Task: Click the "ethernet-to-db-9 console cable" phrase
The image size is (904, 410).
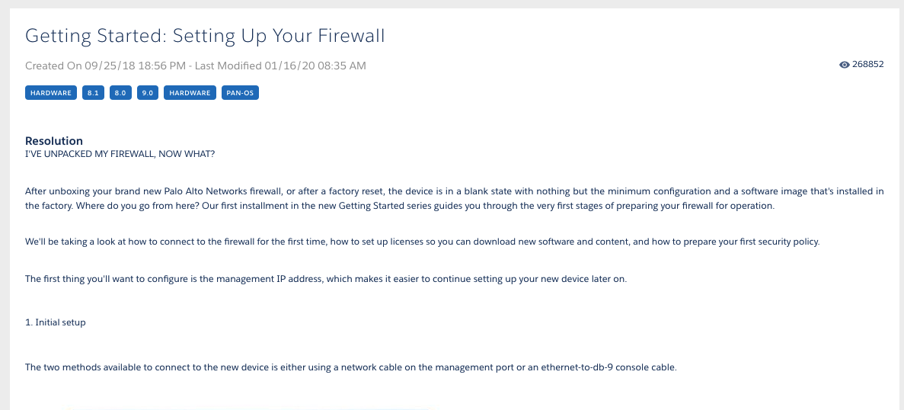Action: (x=608, y=367)
